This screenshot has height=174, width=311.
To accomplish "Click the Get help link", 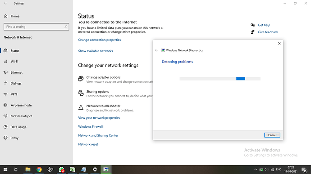I will 264,25.
